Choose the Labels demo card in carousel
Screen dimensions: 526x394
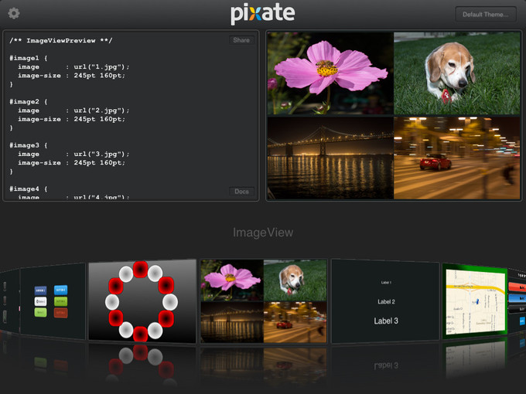point(385,301)
